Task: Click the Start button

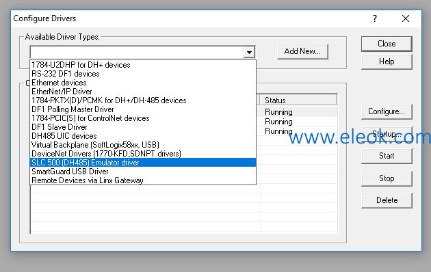Action: tap(387, 156)
